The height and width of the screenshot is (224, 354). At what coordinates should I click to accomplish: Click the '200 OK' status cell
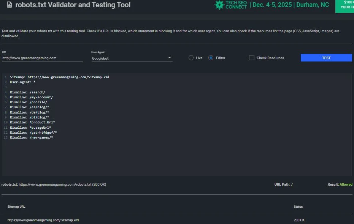[299, 220]
